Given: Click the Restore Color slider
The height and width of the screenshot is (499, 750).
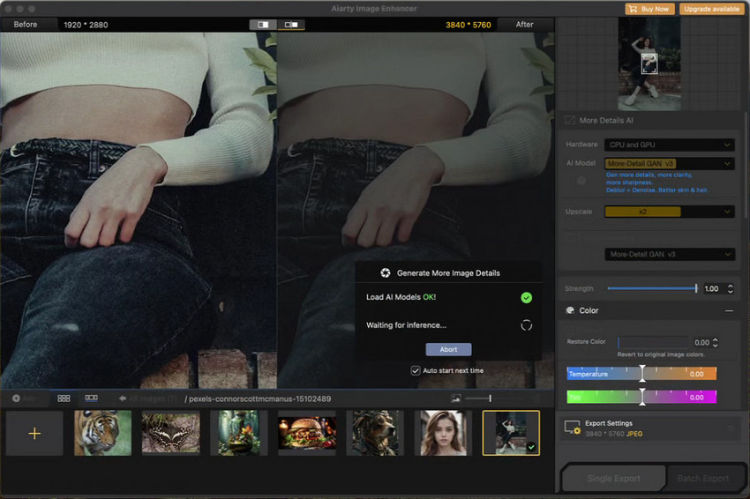Looking at the screenshot, I should click(653, 342).
